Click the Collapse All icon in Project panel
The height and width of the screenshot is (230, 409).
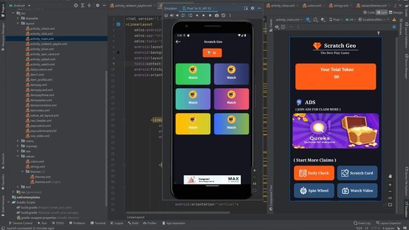89,5
